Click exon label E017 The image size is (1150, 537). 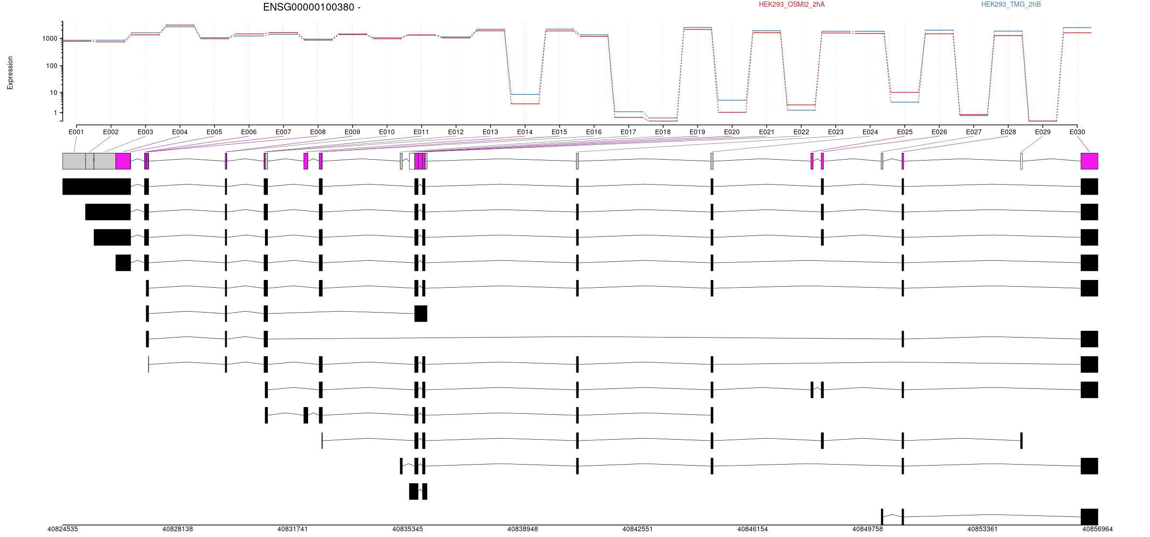click(x=628, y=132)
